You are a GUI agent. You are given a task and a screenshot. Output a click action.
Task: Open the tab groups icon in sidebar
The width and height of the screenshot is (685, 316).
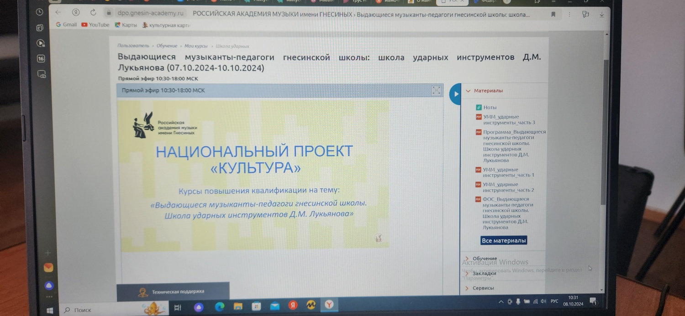(40, 28)
